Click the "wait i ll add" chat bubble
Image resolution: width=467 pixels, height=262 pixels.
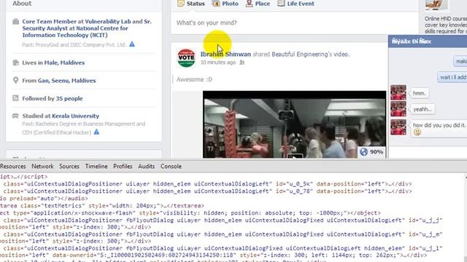coord(452,77)
